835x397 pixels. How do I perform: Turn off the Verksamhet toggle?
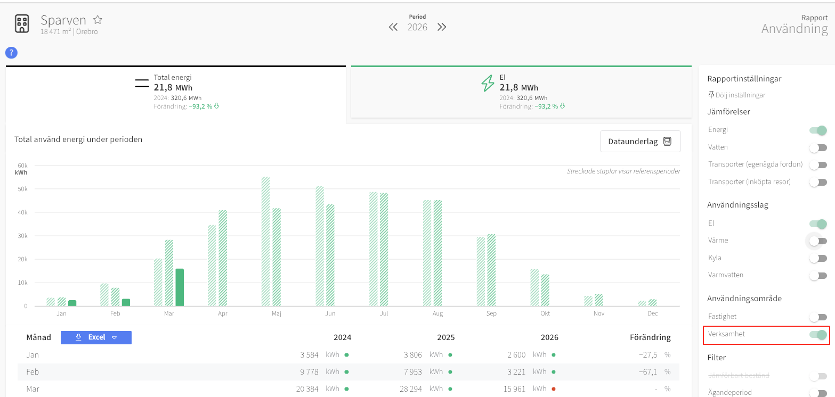click(818, 335)
